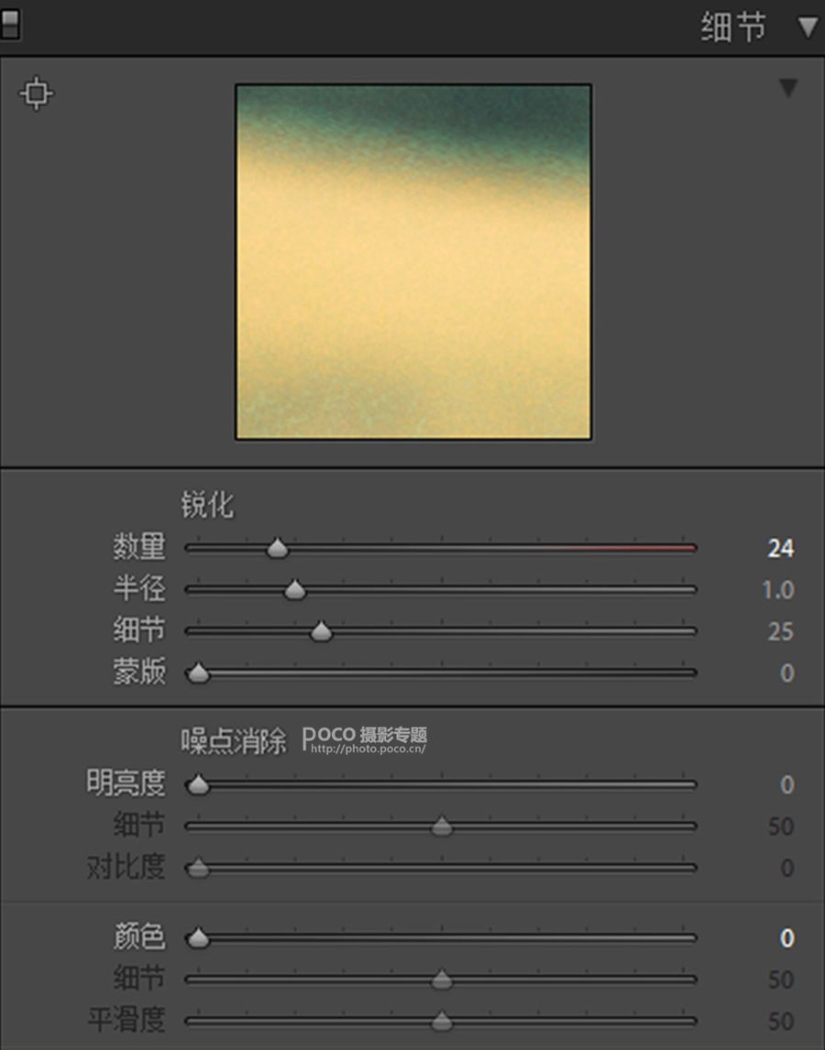
Task: Click the 平滑度 label
Action: [126, 1021]
